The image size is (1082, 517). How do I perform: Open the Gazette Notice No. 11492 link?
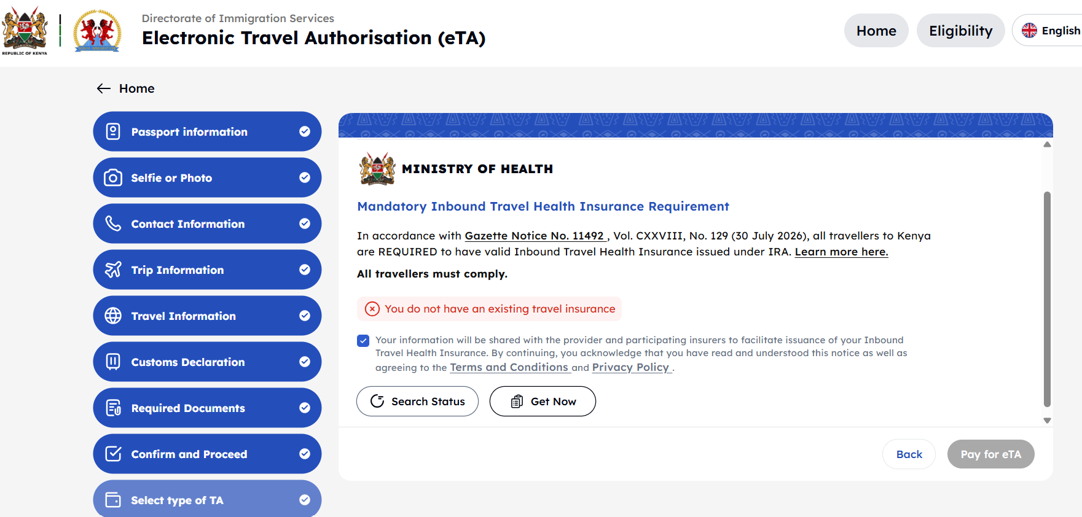(535, 236)
